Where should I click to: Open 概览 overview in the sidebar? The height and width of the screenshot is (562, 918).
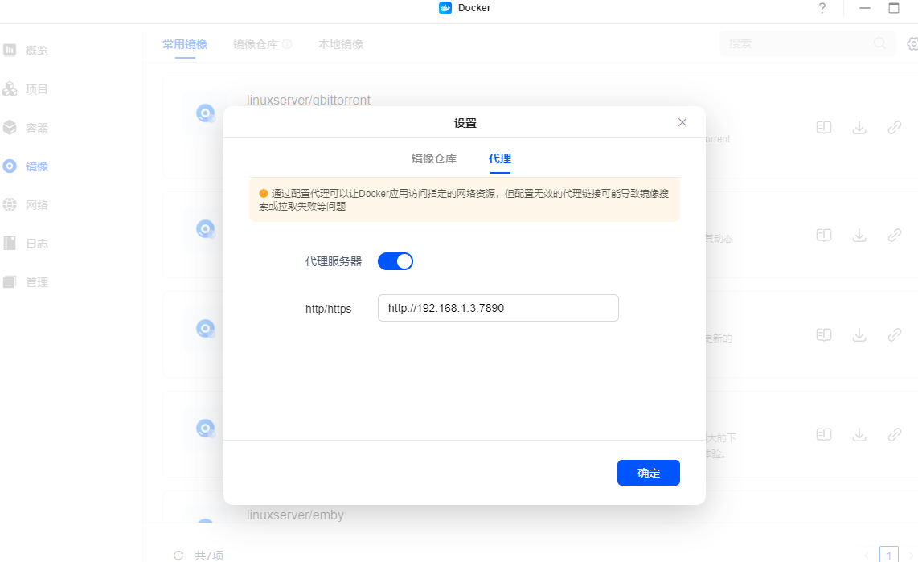click(36, 51)
